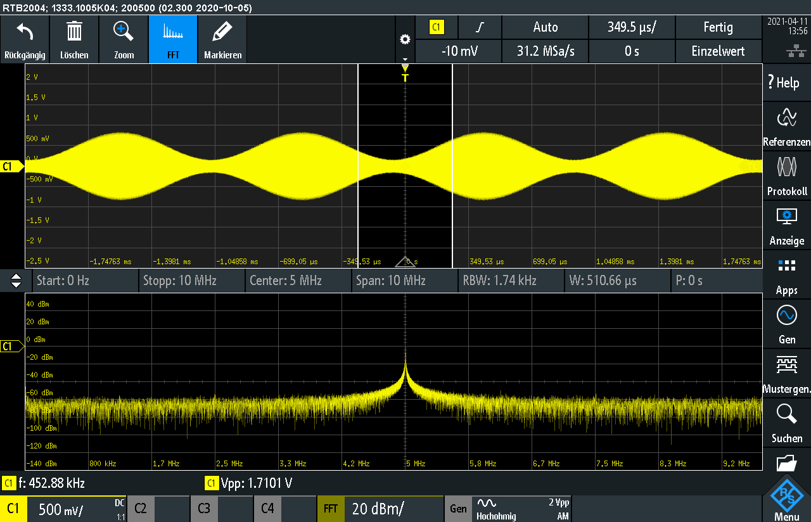Tap the Fertig acquisition status button
This screenshot has width=811, height=522.
click(718, 27)
